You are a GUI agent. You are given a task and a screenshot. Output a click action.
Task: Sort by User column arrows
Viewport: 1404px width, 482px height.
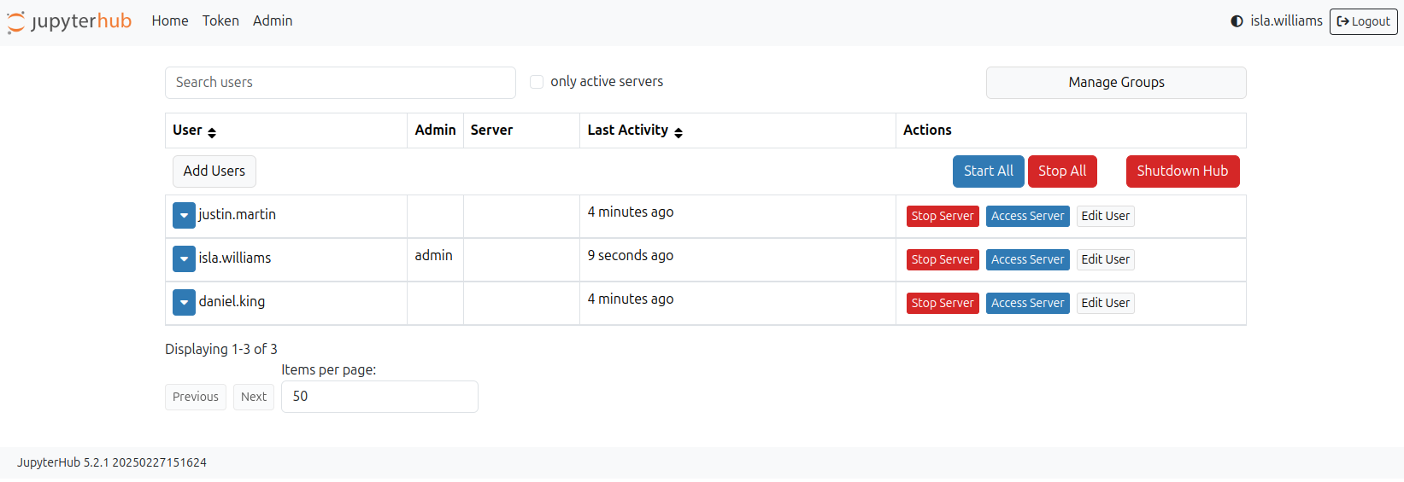(212, 132)
